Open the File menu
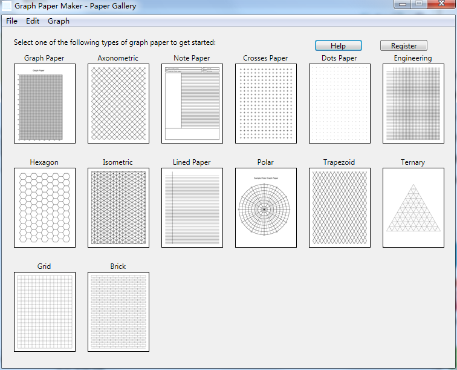This screenshot has width=457, height=370. pyautogui.click(x=11, y=21)
